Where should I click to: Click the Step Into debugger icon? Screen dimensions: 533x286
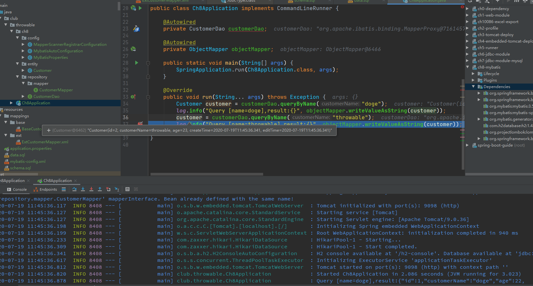(x=83, y=189)
